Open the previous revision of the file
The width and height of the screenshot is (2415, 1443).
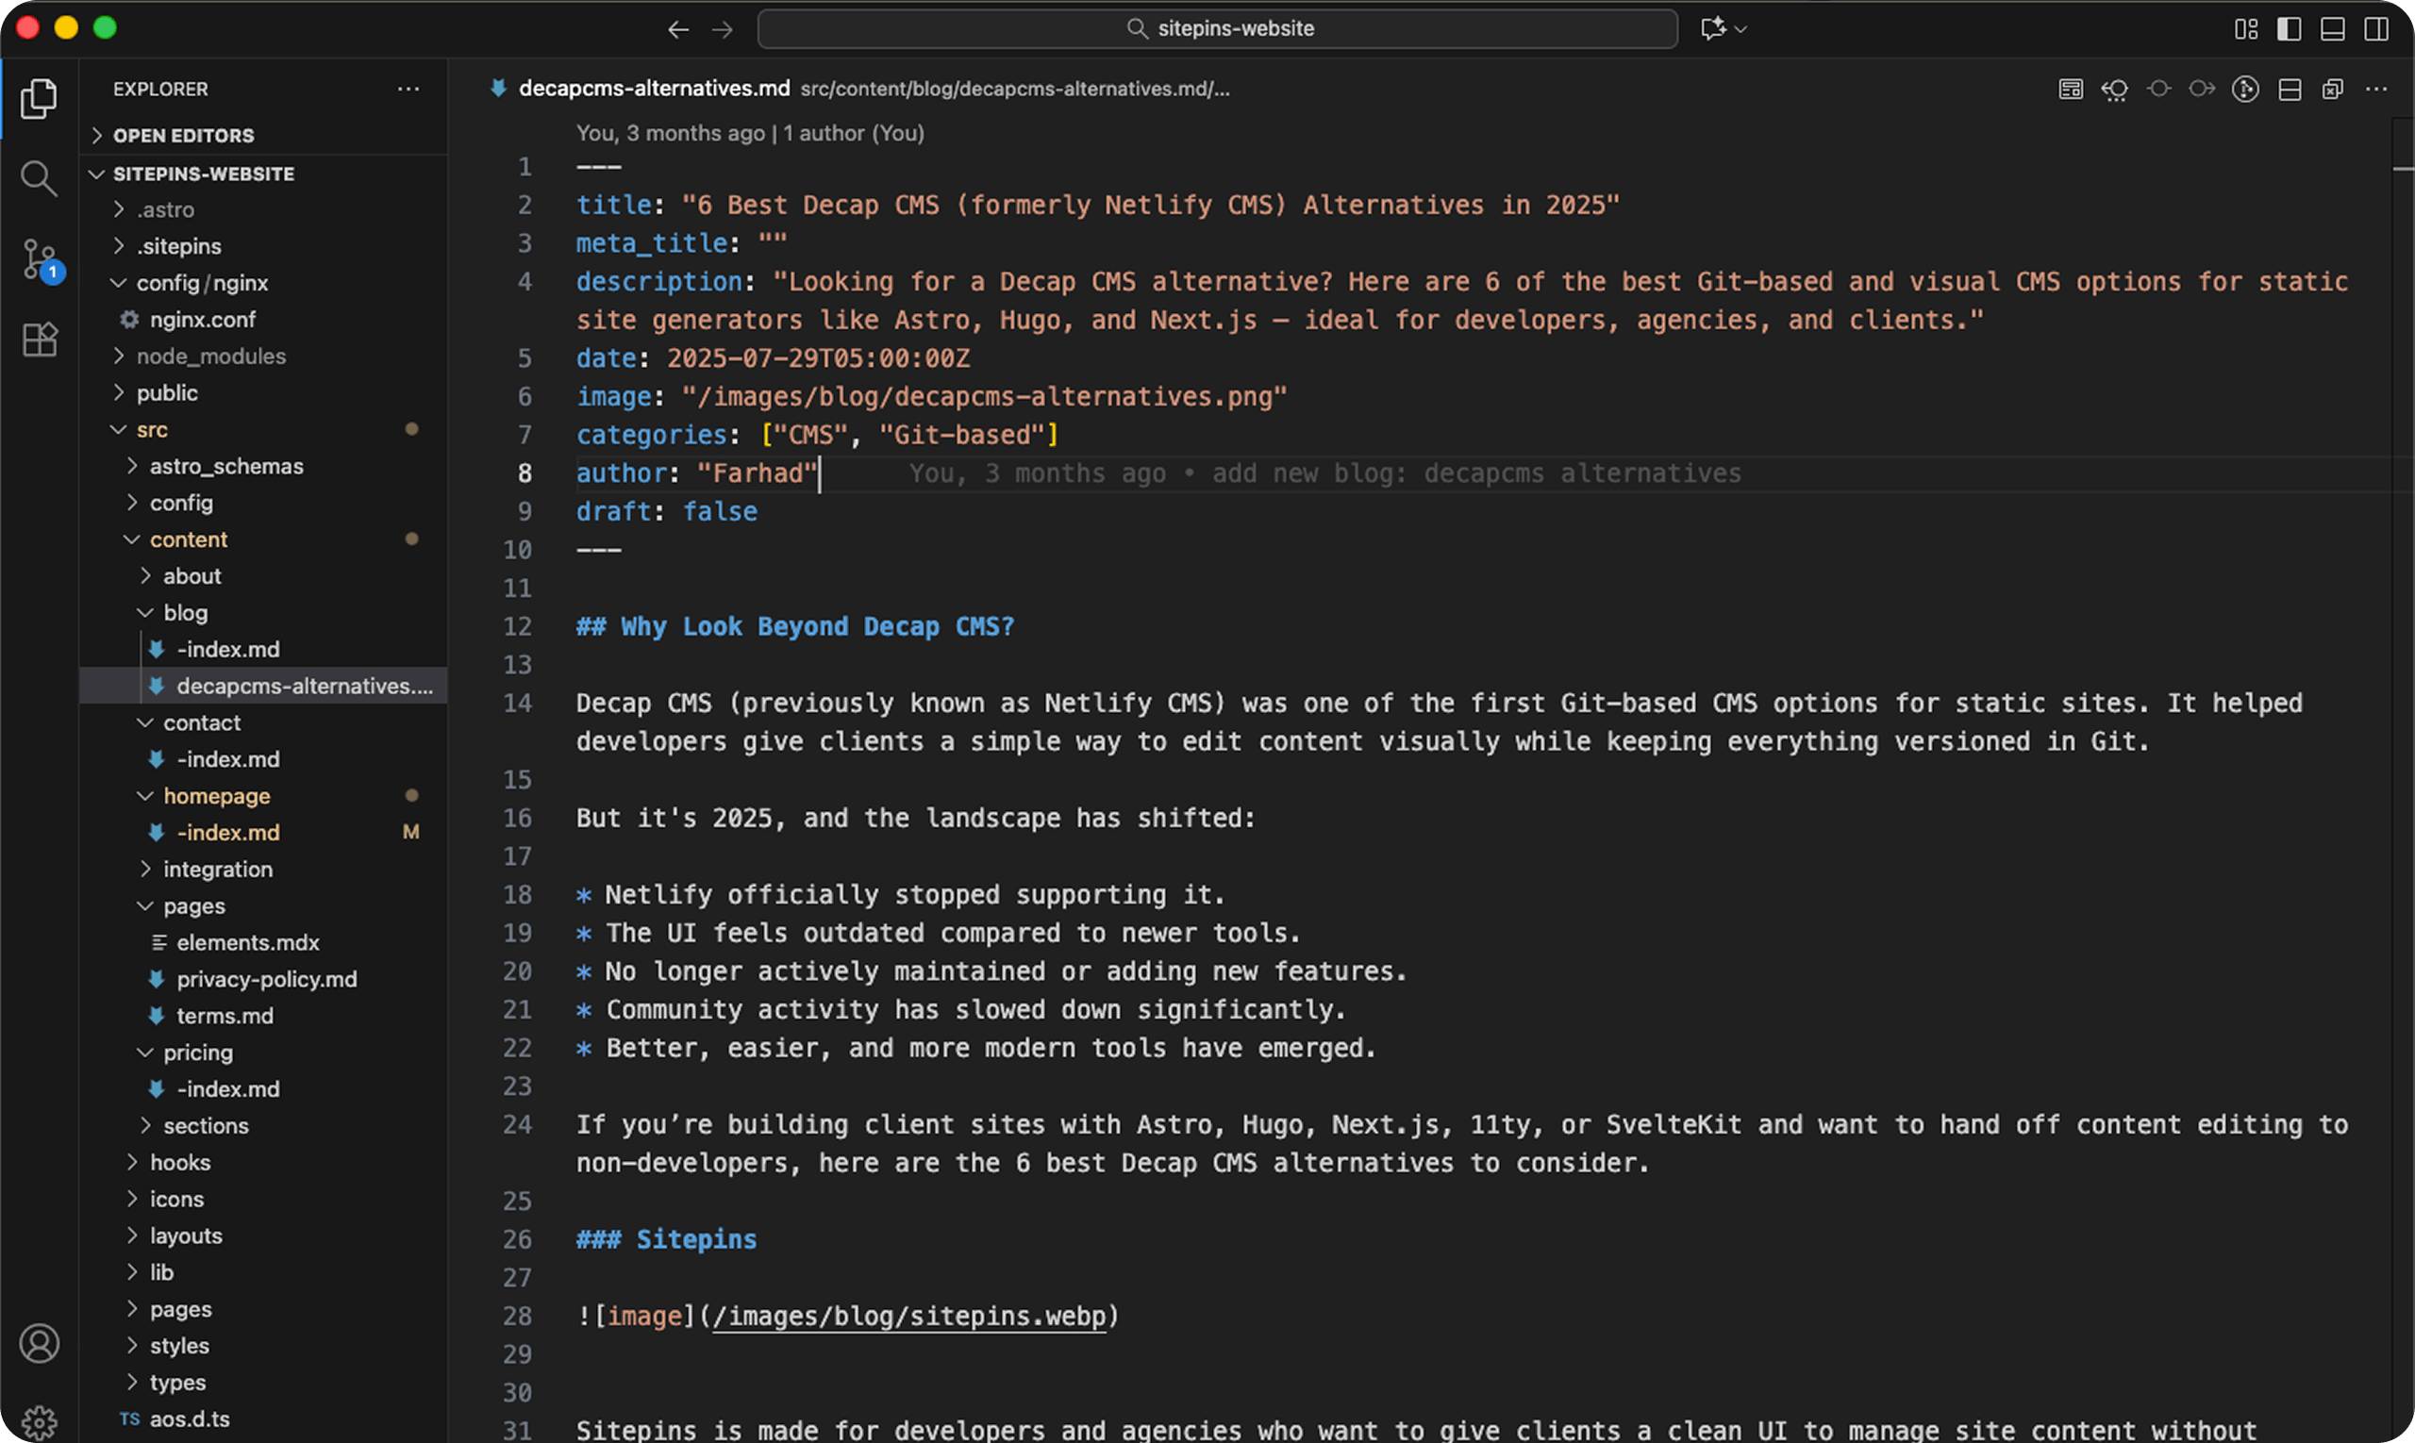(2114, 90)
